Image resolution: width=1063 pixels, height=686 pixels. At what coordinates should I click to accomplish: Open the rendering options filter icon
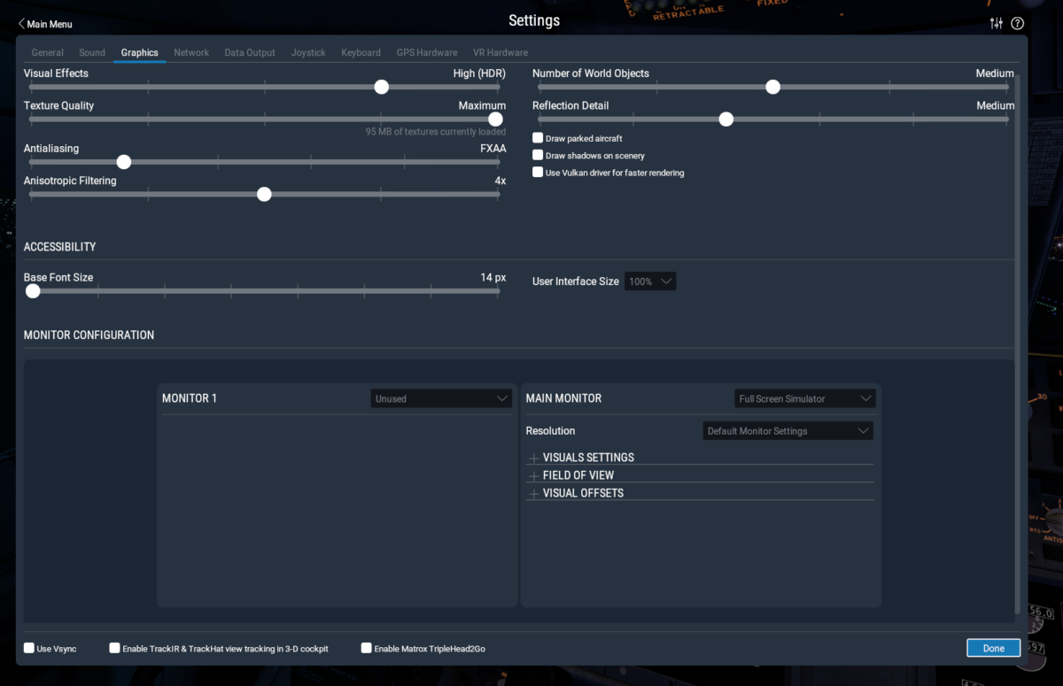(996, 24)
